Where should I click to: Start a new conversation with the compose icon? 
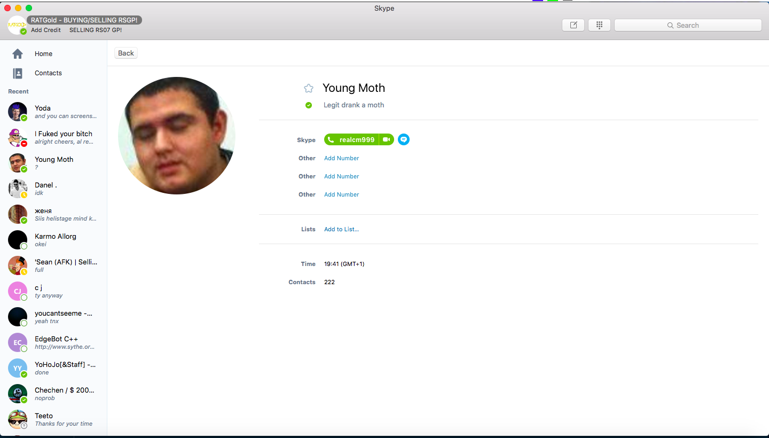[x=574, y=25]
